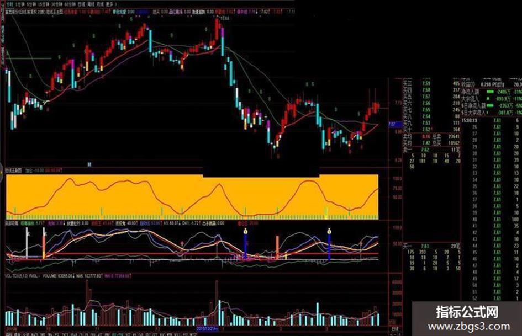This screenshot has width=522, height=336.
Task: Click the sell price 7.52 in order book
Action: pyautogui.click(x=426, y=130)
